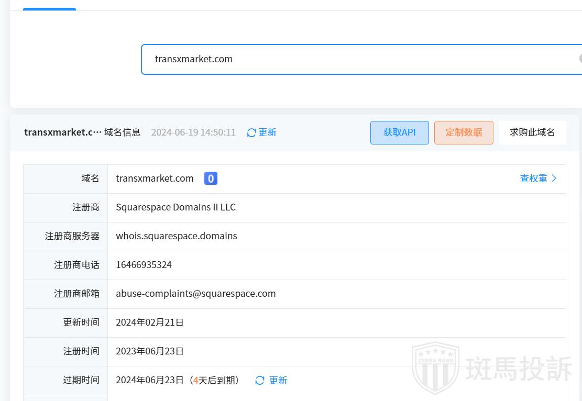Click the blue 0 weight badge
This screenshot has height=401, width=582.
[x=211, y=179]
